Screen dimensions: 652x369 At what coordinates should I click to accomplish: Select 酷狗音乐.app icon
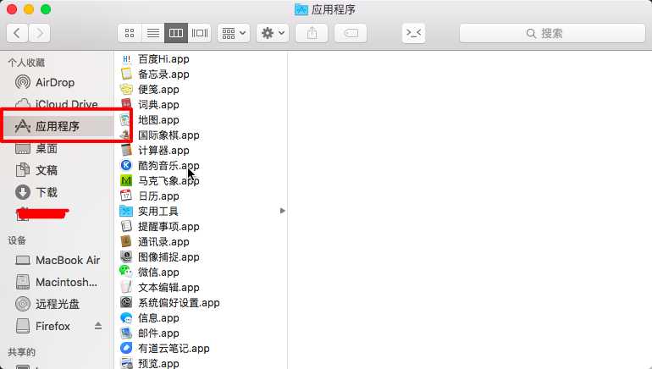coord(126,165)
